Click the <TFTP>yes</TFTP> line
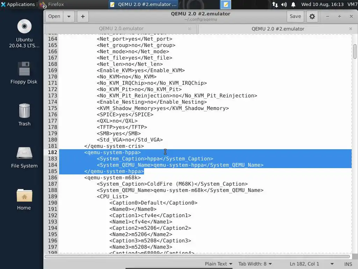This screenshot has height=269, width=358. pyautogui.click(x=122, y=127)
